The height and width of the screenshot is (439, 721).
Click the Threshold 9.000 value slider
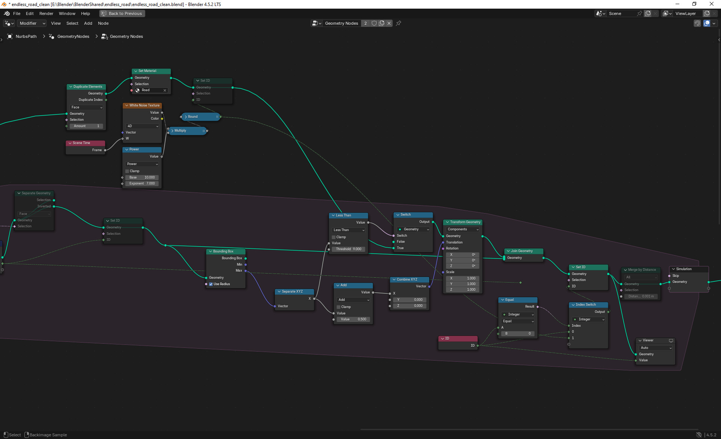click(x=348, y=249)
